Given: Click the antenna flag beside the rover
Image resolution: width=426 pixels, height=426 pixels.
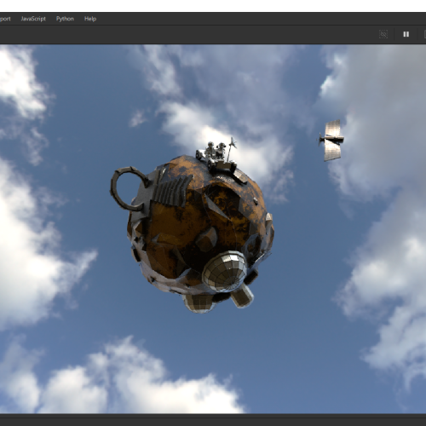Looking at the screenshot, I should click(232, 147).
